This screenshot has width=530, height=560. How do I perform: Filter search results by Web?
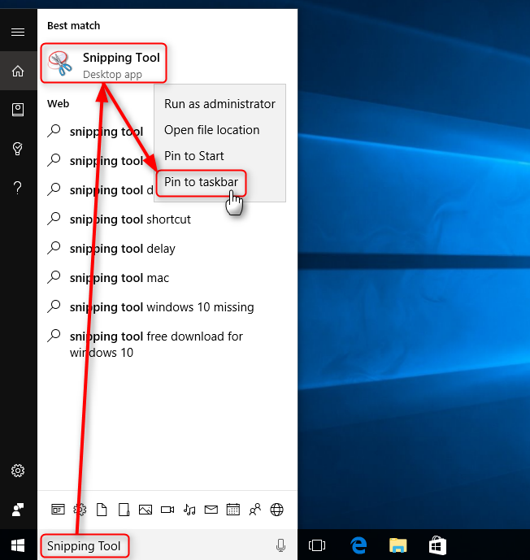276,510
